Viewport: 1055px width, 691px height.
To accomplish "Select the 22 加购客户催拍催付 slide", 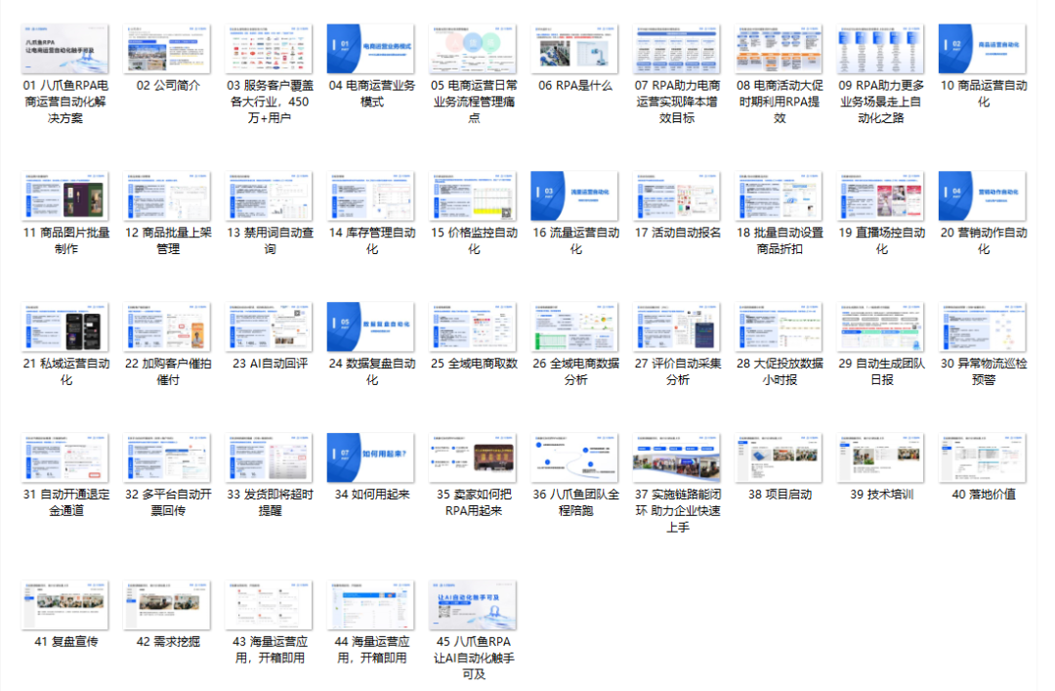I will (x=167, y=326).
